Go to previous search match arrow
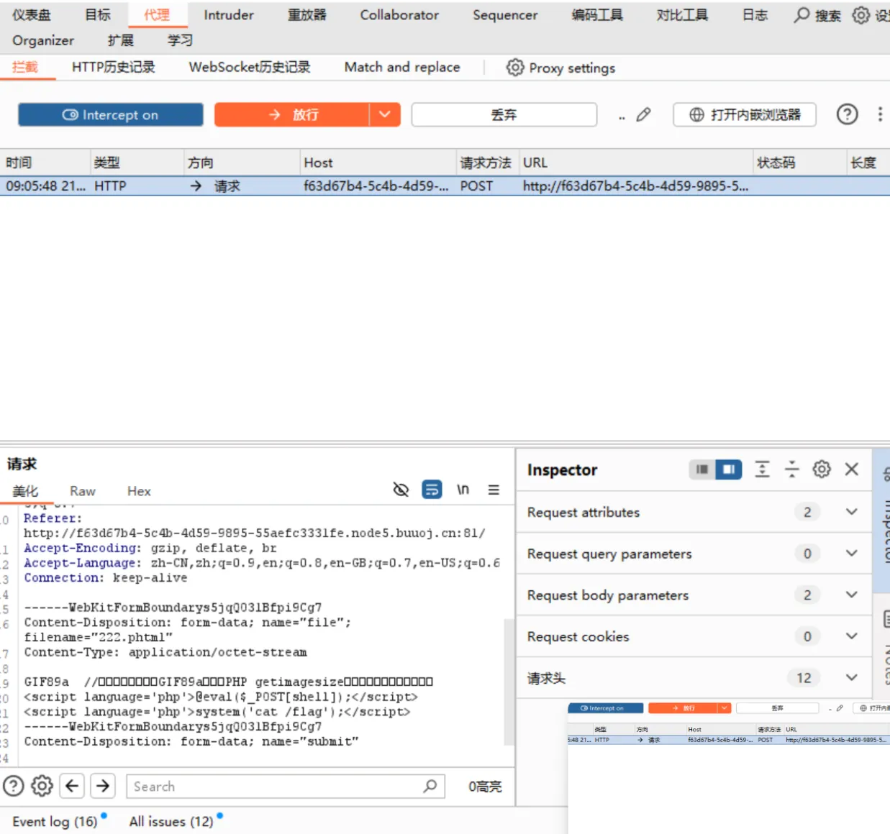The height and width of the screenshot is (834, 890). (72, 786)
